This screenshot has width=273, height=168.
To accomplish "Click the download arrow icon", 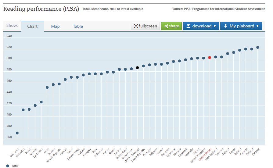I will (188, 26).
